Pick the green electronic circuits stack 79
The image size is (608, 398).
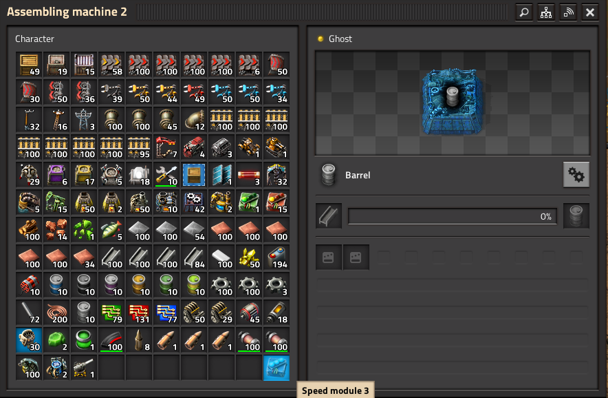111,313
